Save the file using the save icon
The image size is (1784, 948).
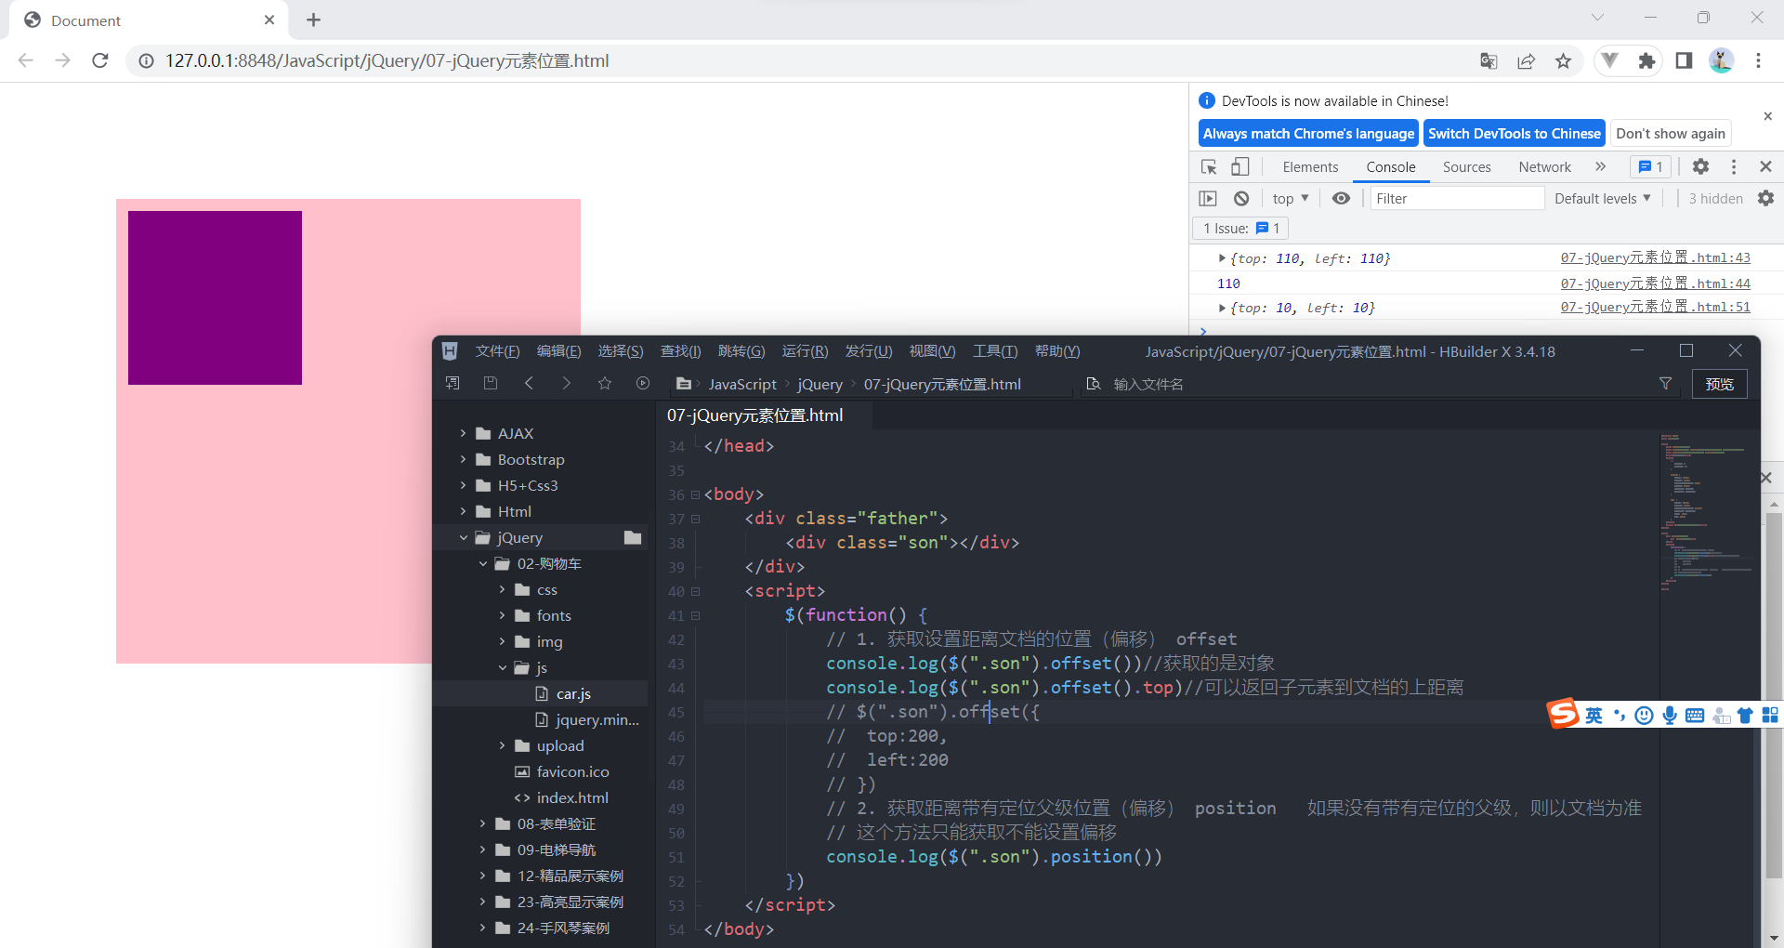click(x=491, y=383)
